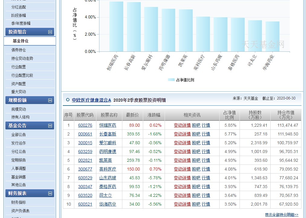Open 发行运作 in sidebar
Viewport: 306px width, 218px height.
[18, 143]
